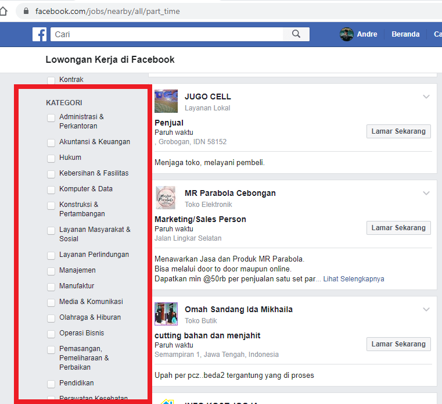Tick the Manufaktur checkbox

point(51,287)
